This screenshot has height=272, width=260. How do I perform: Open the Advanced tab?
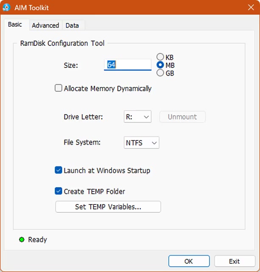coord(45,25)
